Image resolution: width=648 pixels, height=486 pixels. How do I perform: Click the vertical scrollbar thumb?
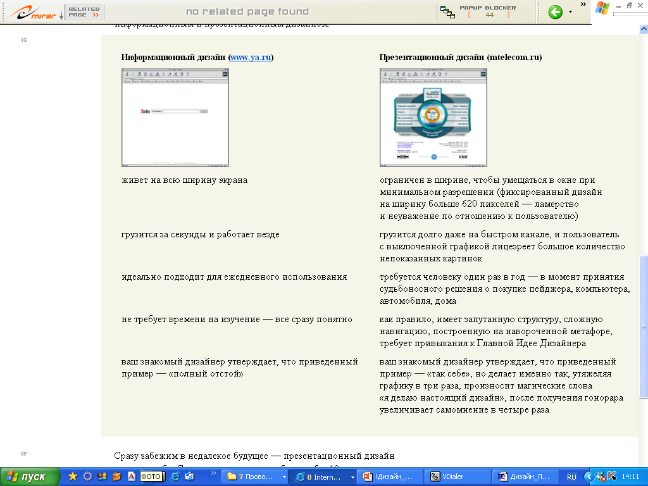point(644,327)
